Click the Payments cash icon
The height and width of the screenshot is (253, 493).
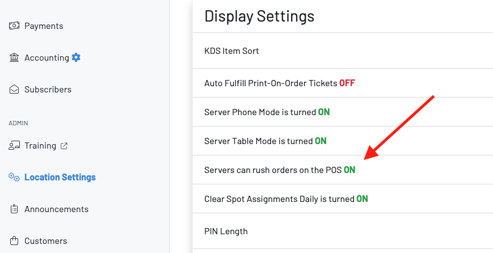pyautogui.click(x=14, y=26)
